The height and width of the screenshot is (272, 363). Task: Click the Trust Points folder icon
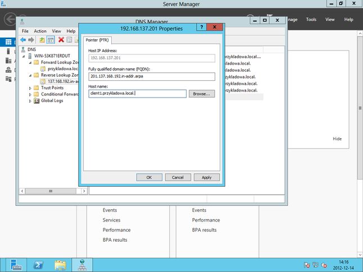[37, 87]
